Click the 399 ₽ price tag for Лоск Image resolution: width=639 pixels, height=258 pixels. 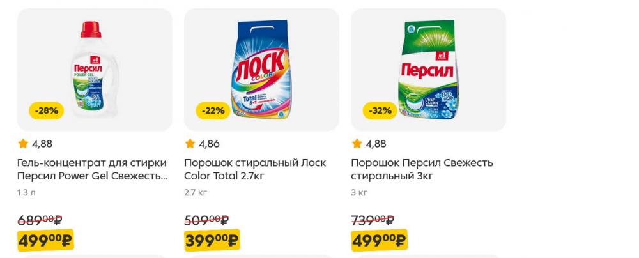click(x=212, y=241)
